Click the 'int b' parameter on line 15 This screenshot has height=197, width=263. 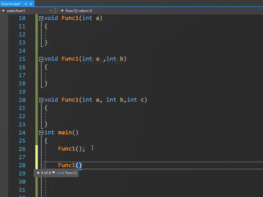(x=115, y=59)
